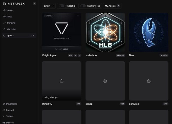Click the xudashun agent name
The width and height of the screenshot is (172, 124).
coord(91,55)
